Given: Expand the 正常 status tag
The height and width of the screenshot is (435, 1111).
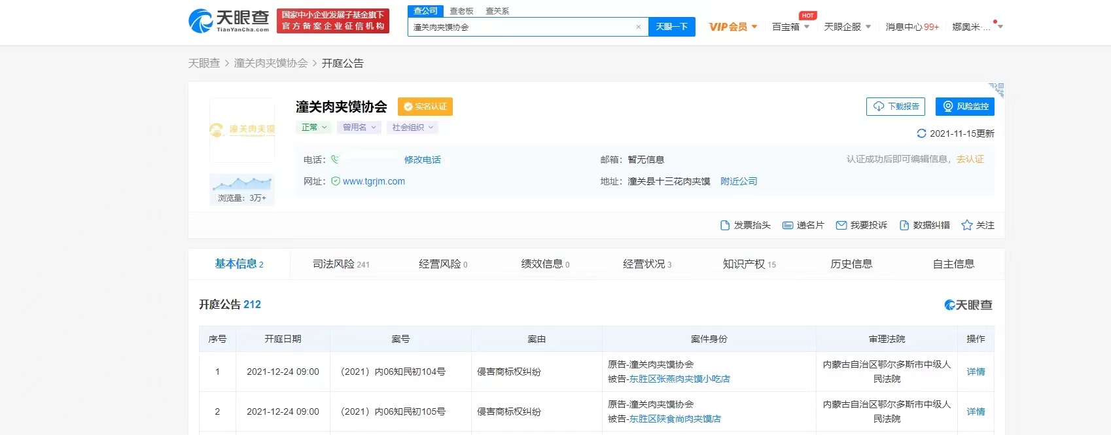Looking at the screenshot, I should (x=314, y=128).
